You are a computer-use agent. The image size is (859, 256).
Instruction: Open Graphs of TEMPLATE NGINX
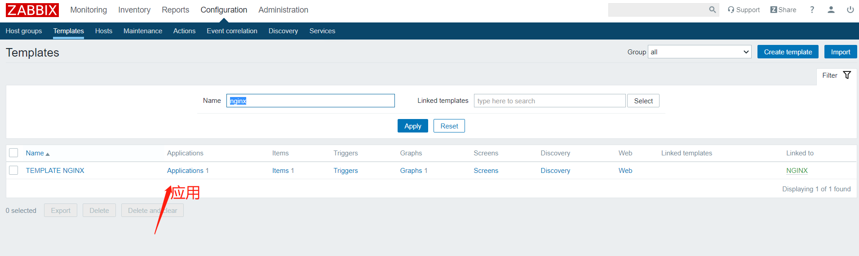pos(411,171)
